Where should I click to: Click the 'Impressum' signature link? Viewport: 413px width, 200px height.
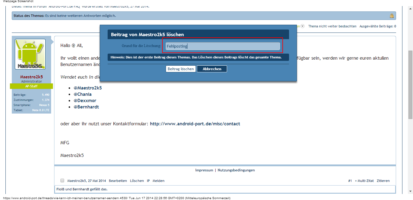coord(204,170)
